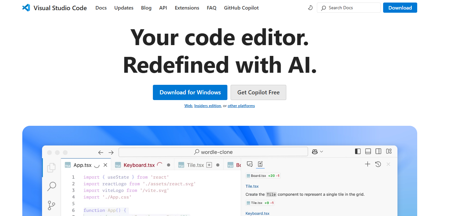450x216 pixels.
Task: Toggle the bottom panel layout icon
Action: coord(368,152)
